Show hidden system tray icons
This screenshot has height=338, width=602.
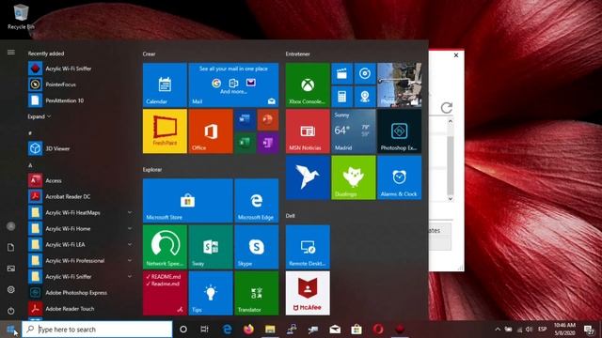(498, 330)
